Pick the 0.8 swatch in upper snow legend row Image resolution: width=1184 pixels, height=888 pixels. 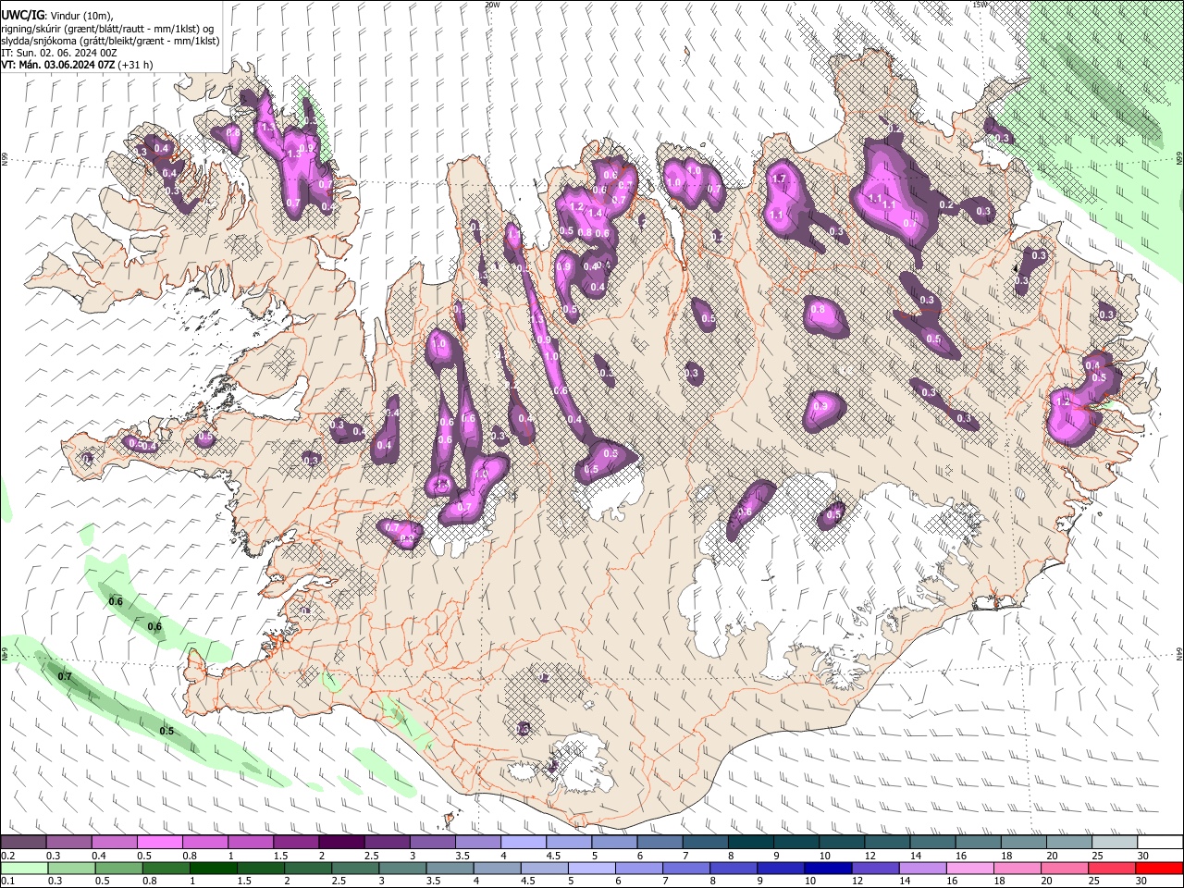pos(206,843)
